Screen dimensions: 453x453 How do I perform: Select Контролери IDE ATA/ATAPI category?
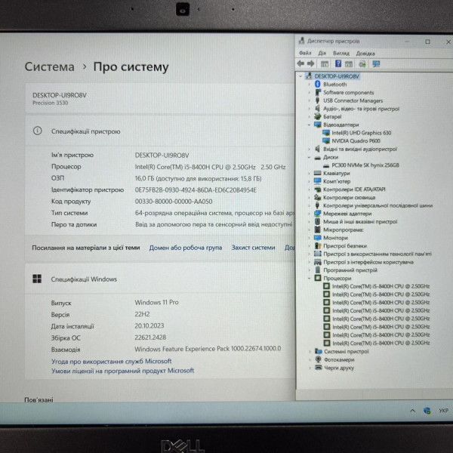tap(354, 190)
